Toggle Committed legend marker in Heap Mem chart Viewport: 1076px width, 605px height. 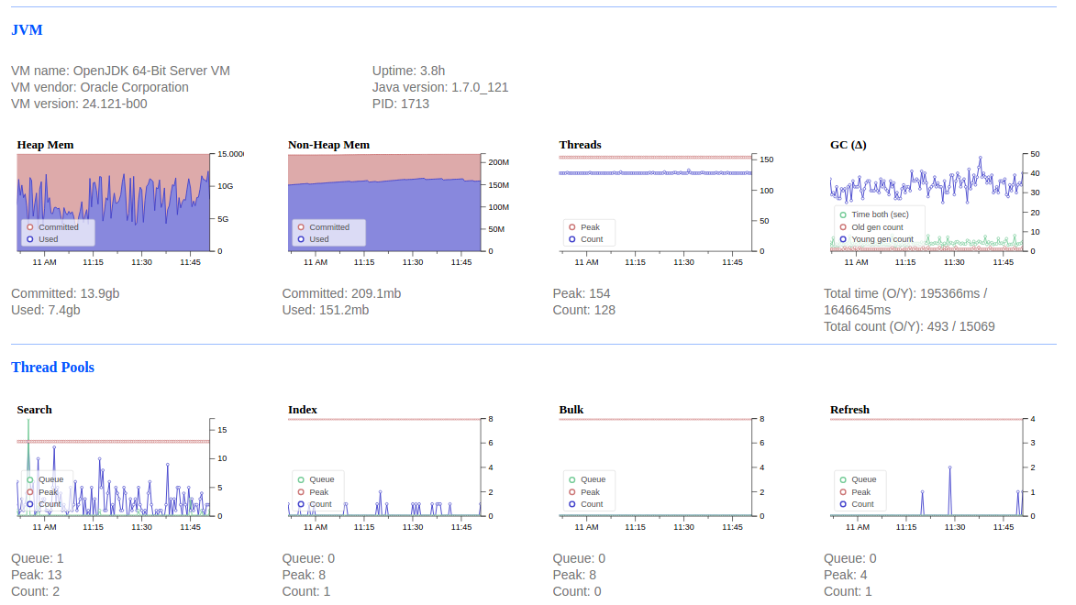(30, 227)
